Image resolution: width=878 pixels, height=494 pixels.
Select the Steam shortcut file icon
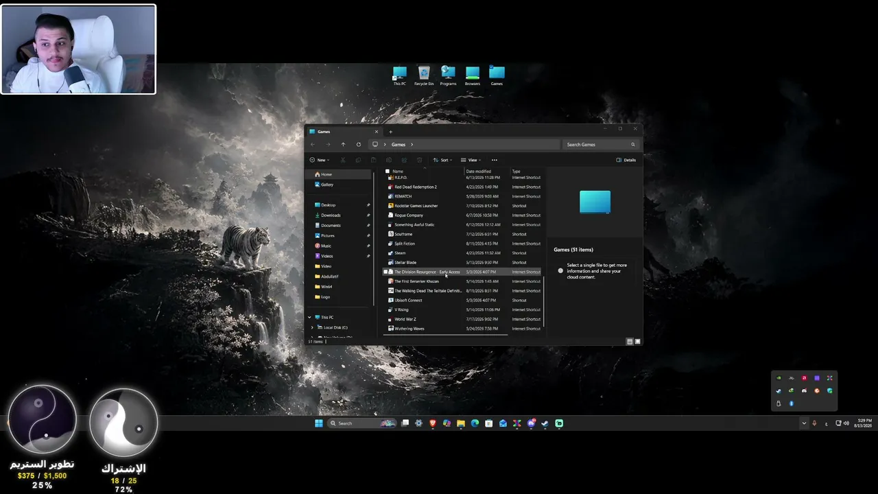point(391,253)
